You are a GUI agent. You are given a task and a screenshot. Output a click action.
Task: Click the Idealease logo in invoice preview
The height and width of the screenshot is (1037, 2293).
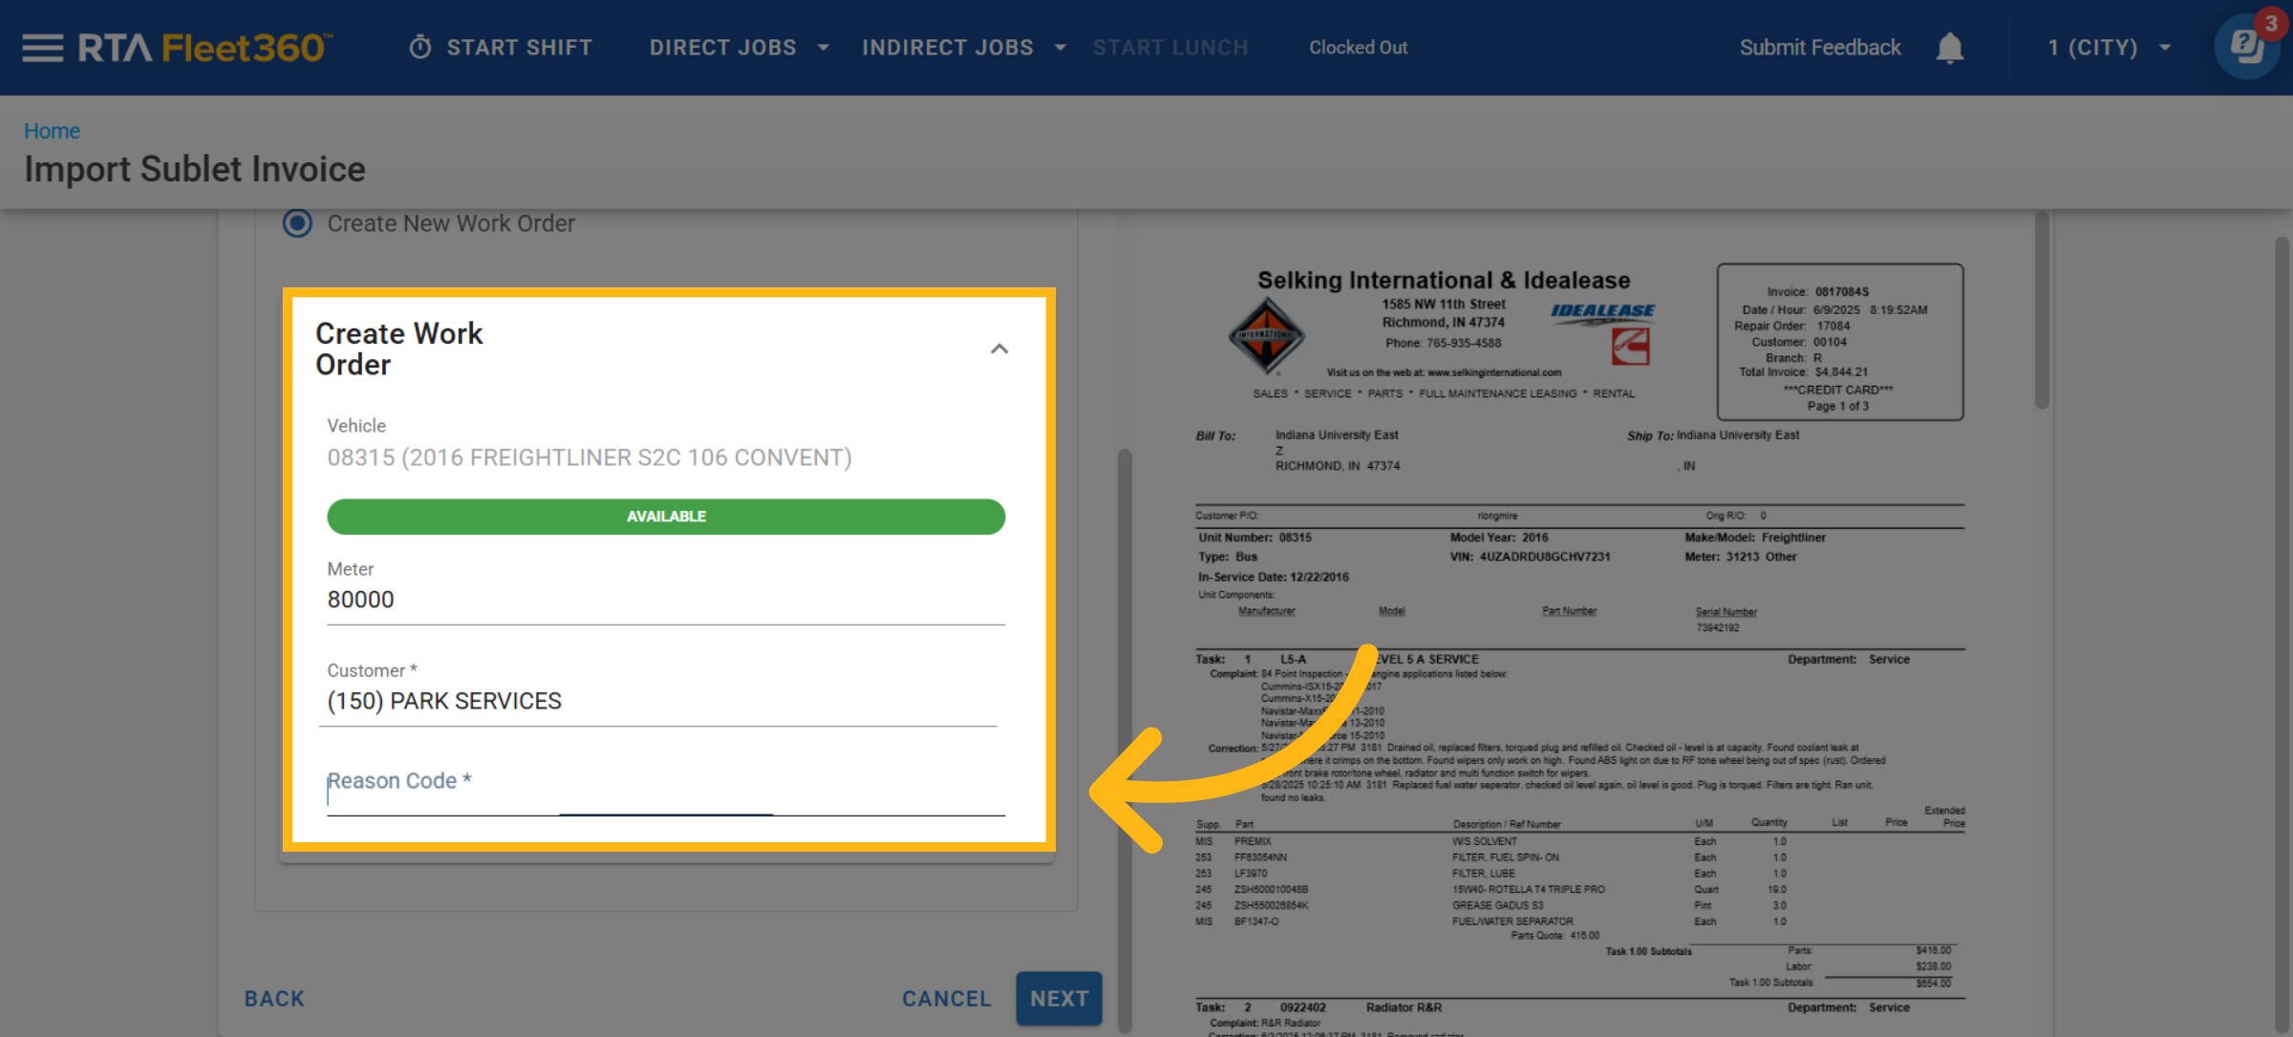[1602, 311]
